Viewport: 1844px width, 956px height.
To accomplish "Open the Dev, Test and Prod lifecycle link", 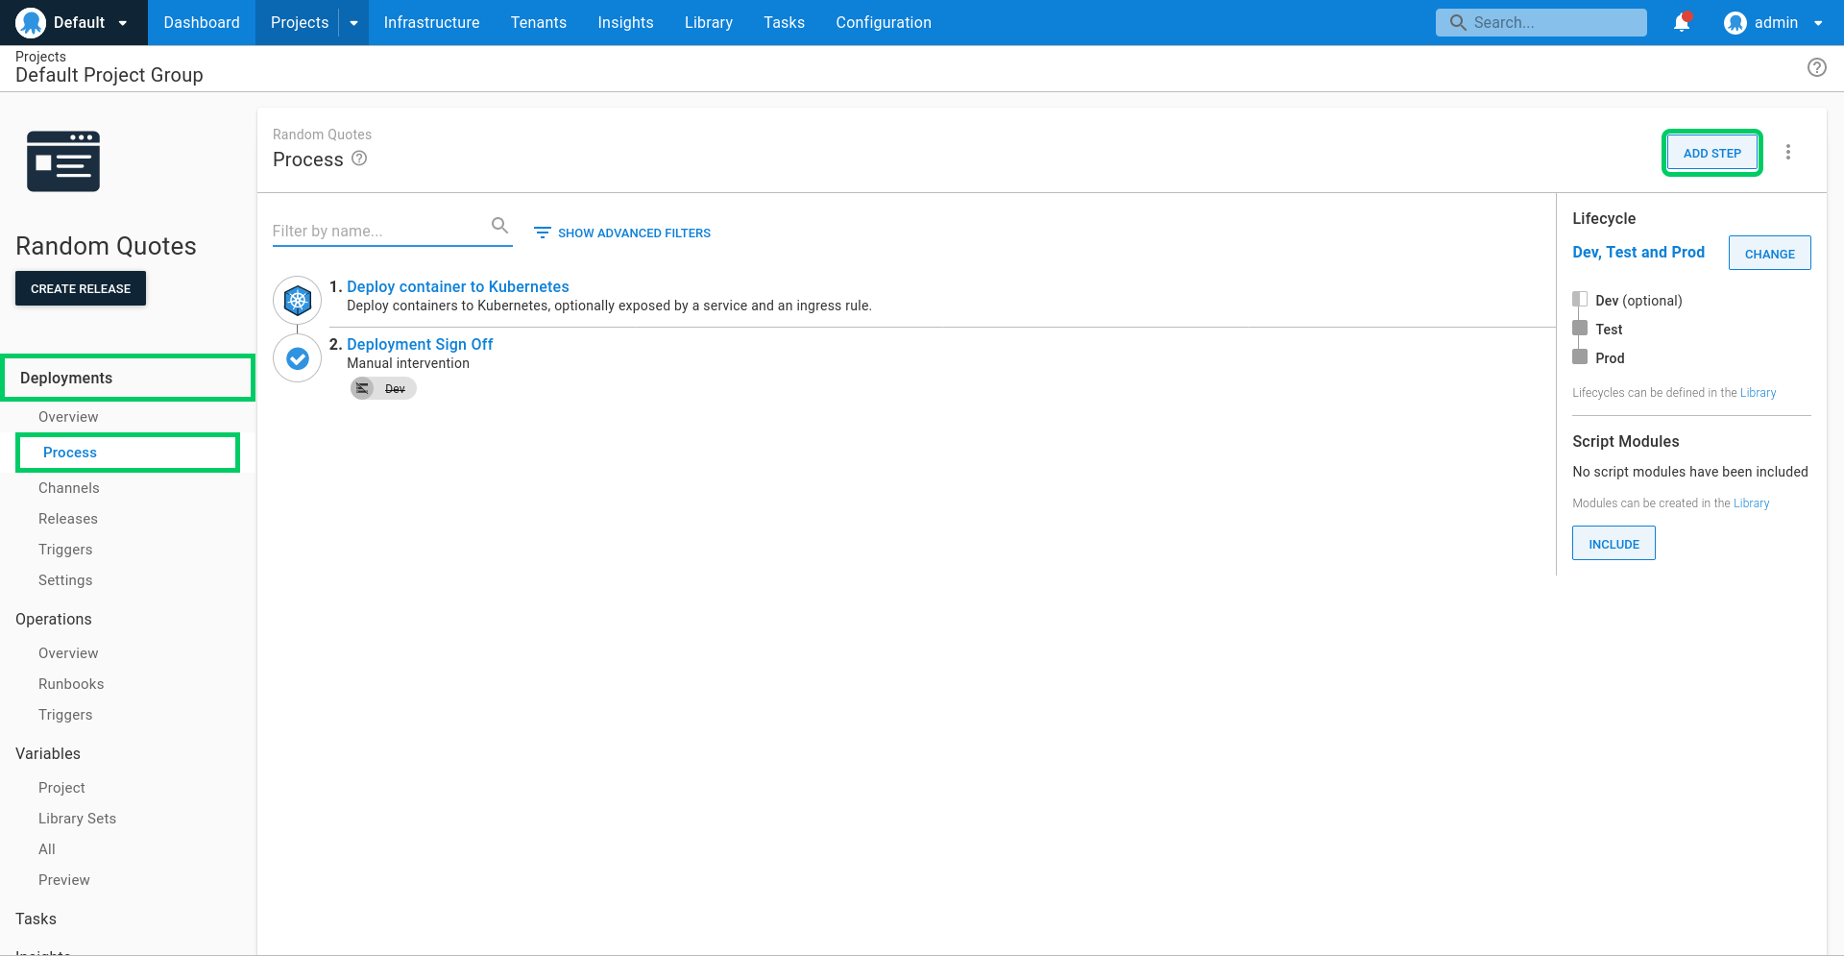I will 1638,252.
